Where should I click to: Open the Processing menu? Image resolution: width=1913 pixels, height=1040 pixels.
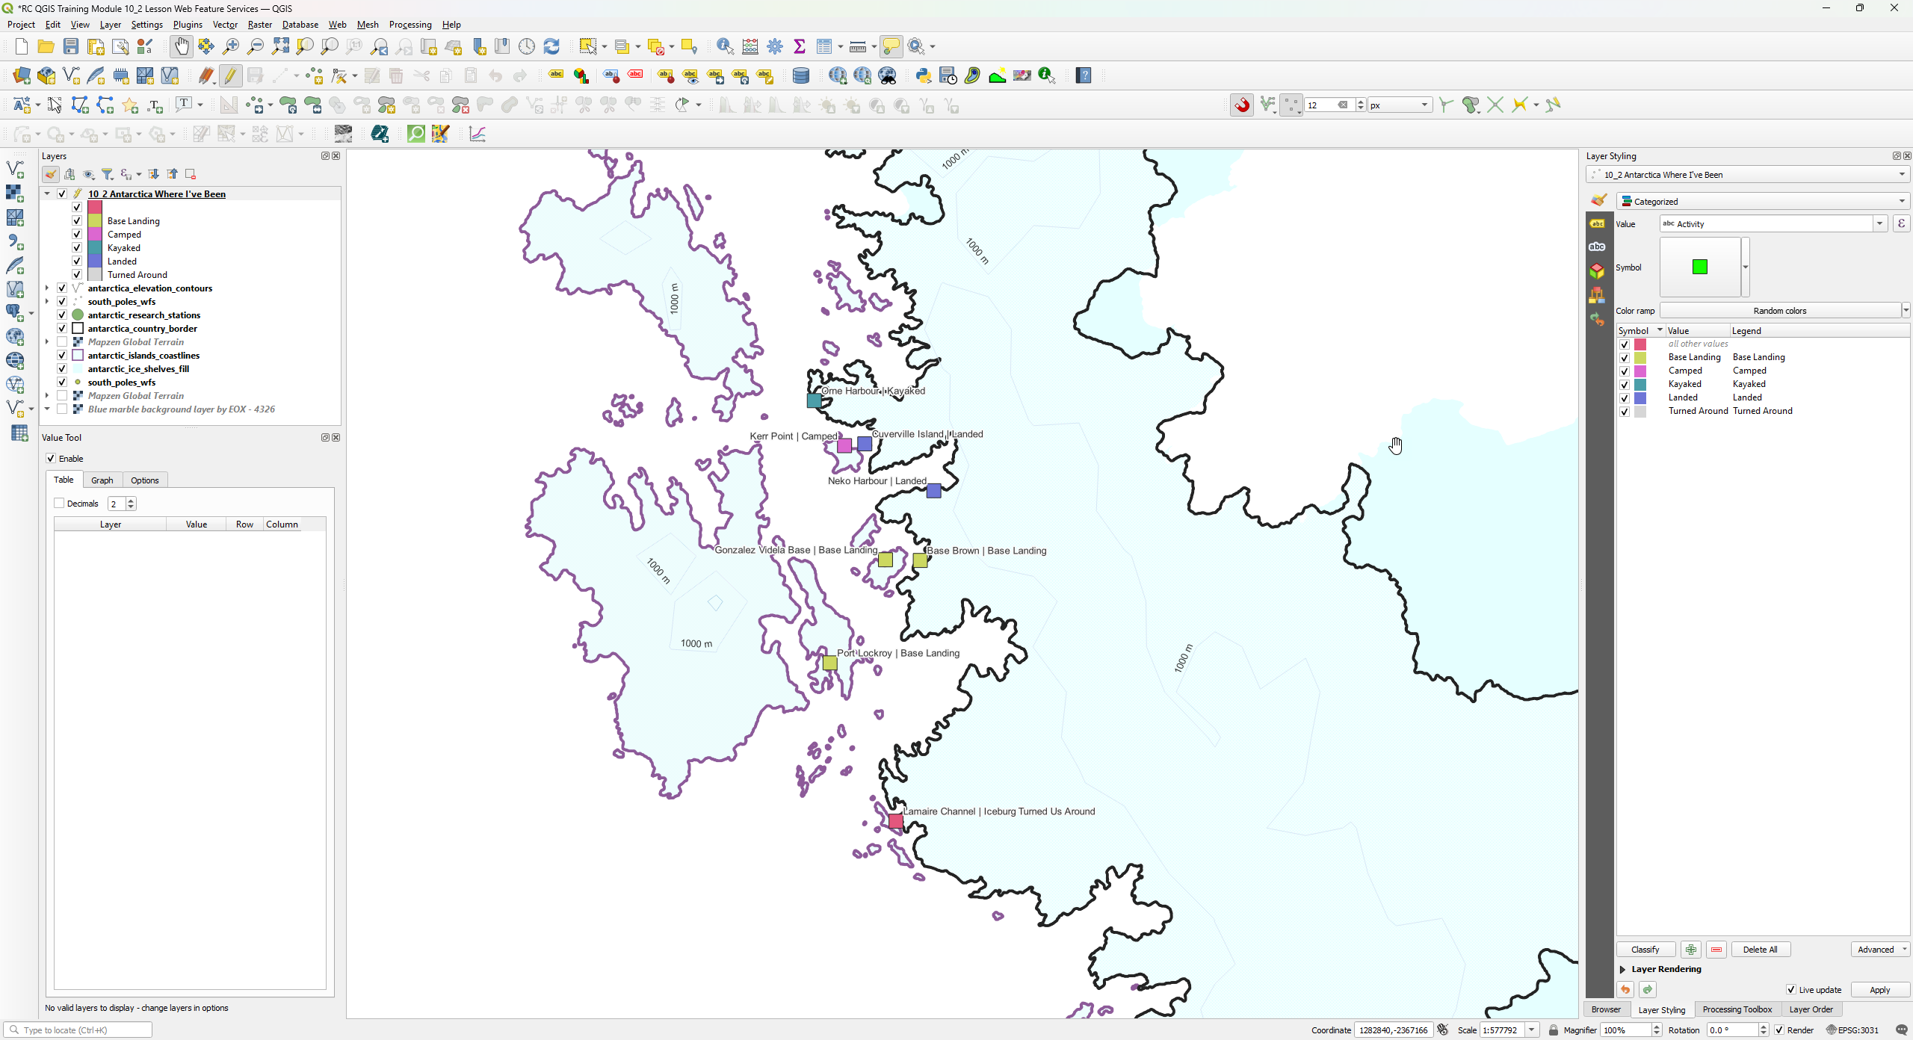[x=410, y=25]
